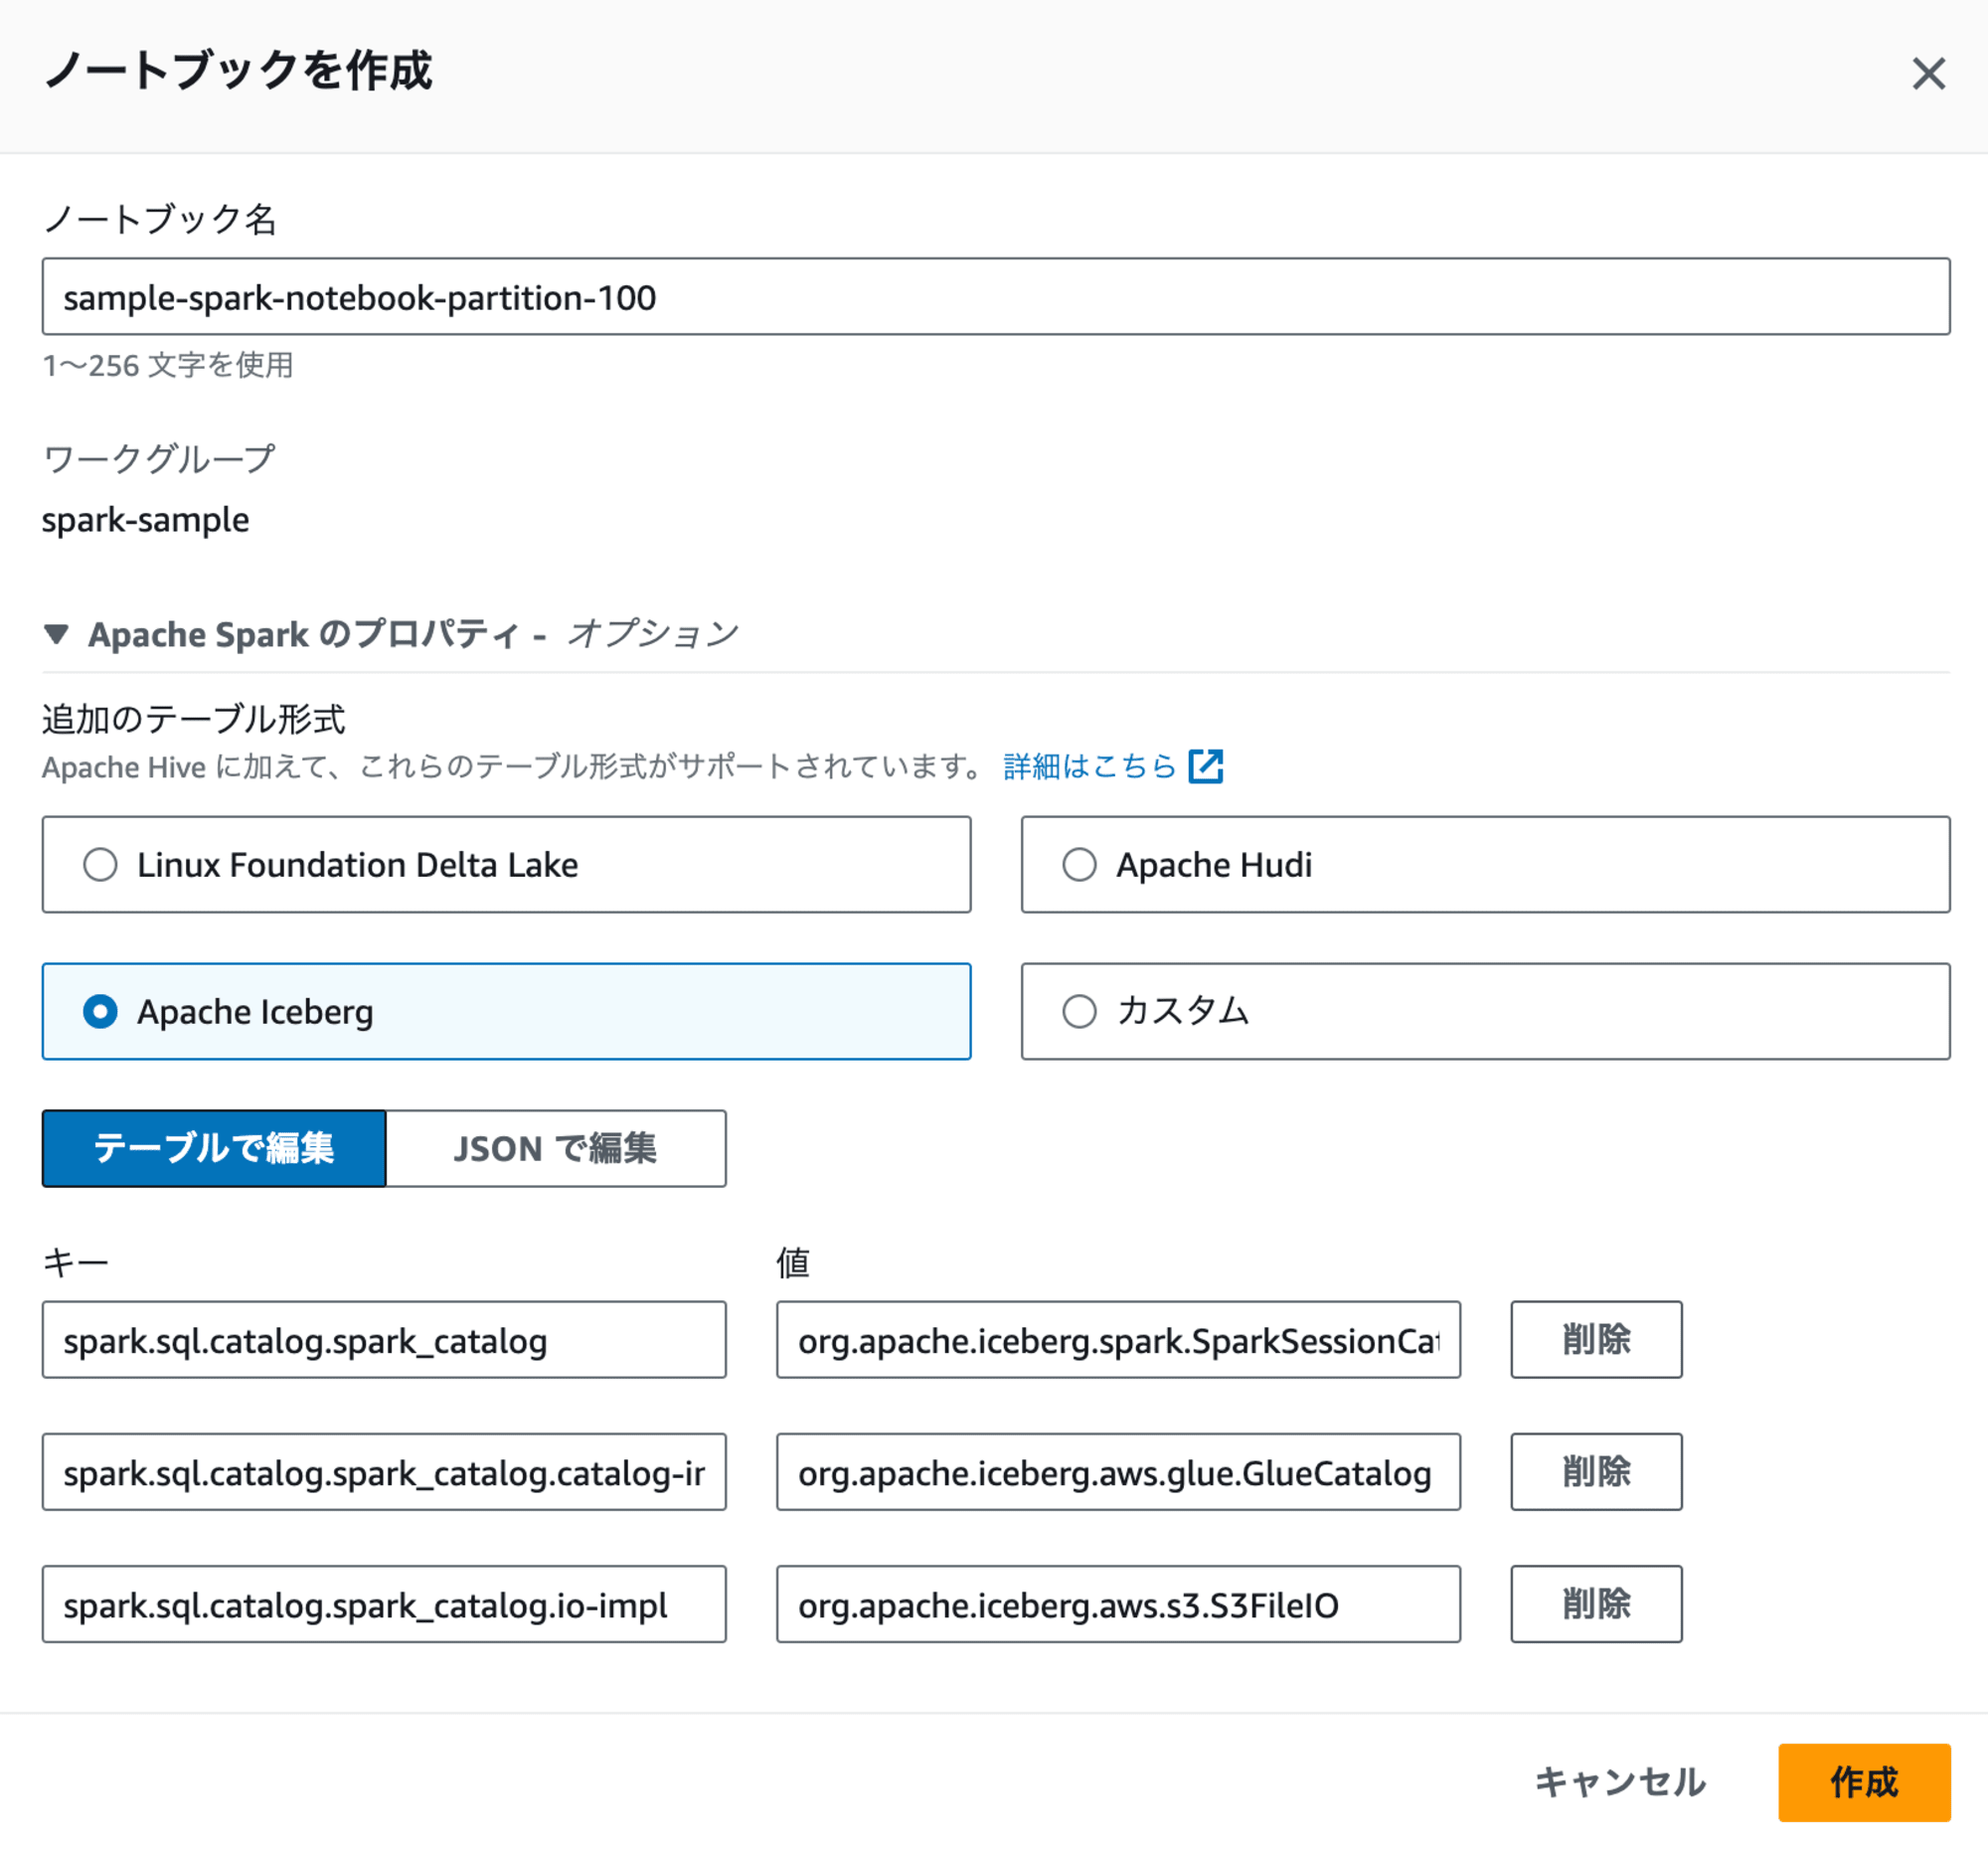Switch to the テーブルで編集 tab

coord(214,1148)
